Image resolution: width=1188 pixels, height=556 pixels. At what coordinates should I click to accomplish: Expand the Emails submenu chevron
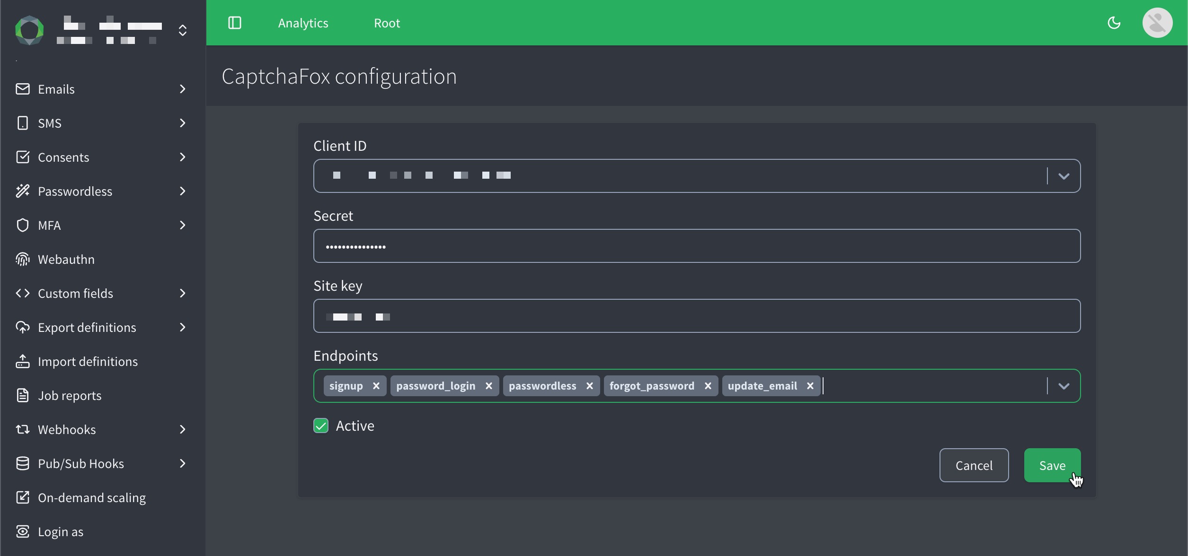point(183,89)
